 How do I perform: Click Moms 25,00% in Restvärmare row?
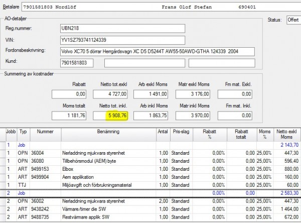pos(264,217)
